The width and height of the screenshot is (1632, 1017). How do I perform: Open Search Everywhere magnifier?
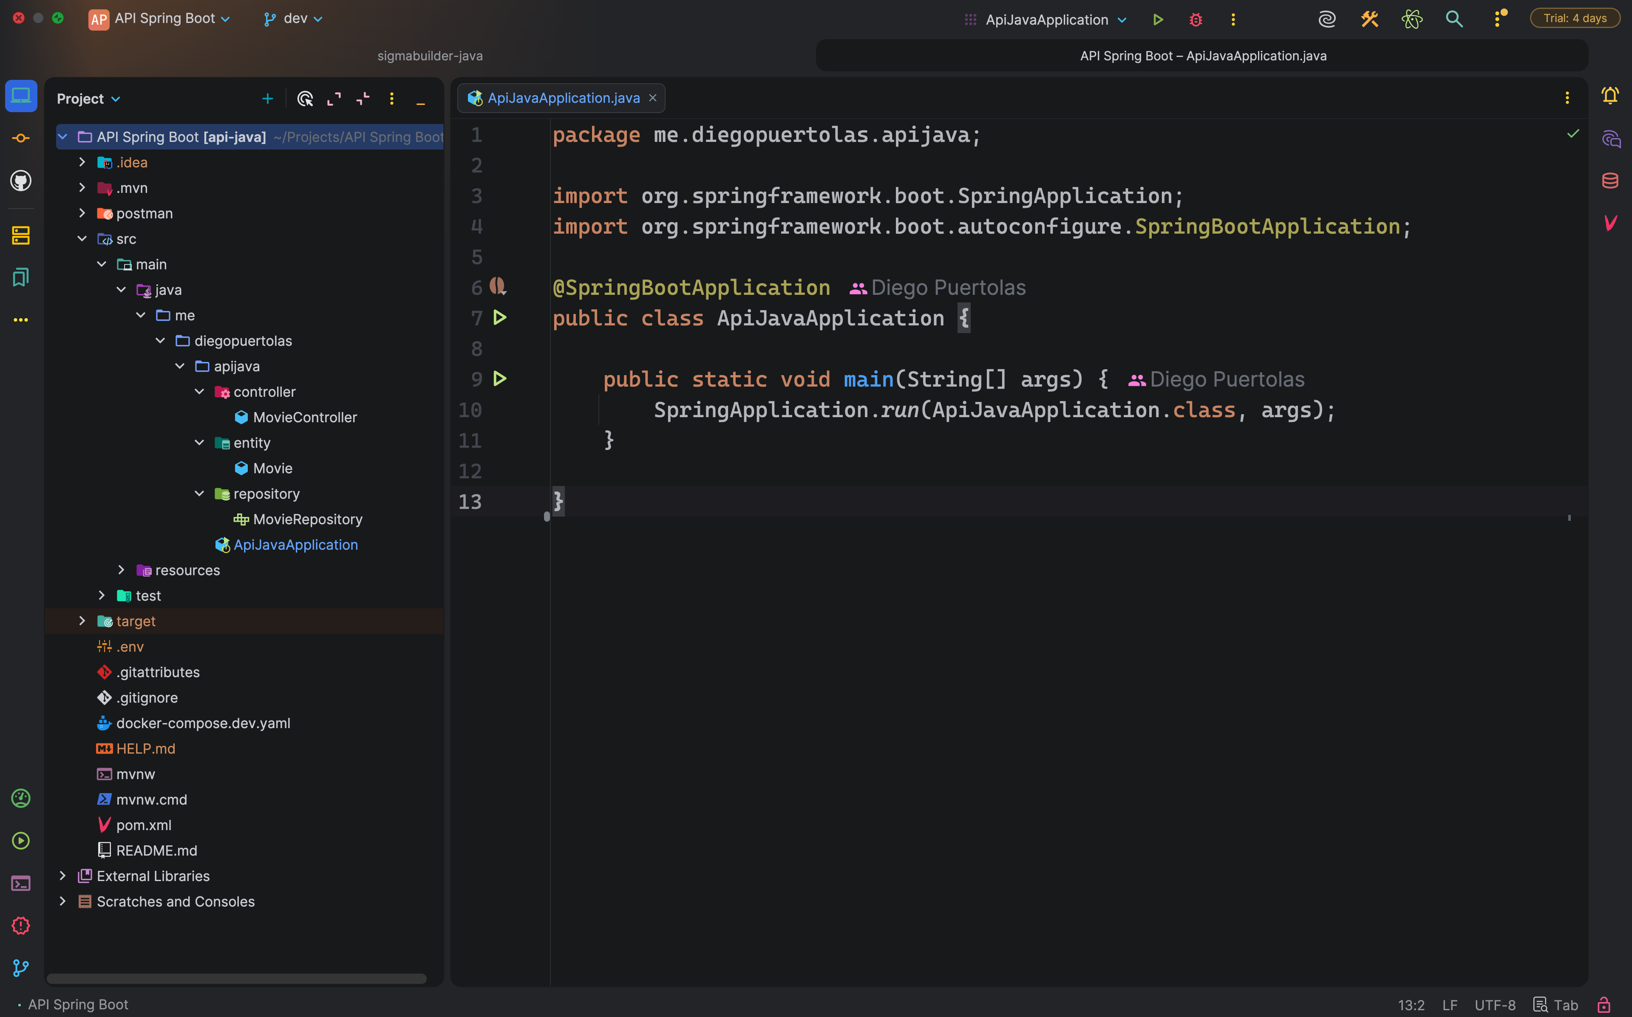point(1454,20)
